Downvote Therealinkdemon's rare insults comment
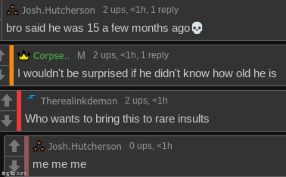This screenshot has height=177, width=286. pyautogui.click(x=7, y=121)
